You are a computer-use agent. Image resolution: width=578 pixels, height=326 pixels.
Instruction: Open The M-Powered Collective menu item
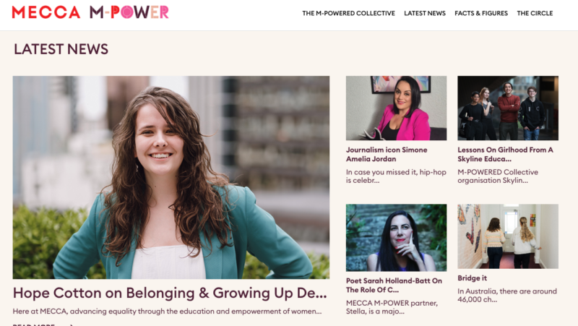348,13
